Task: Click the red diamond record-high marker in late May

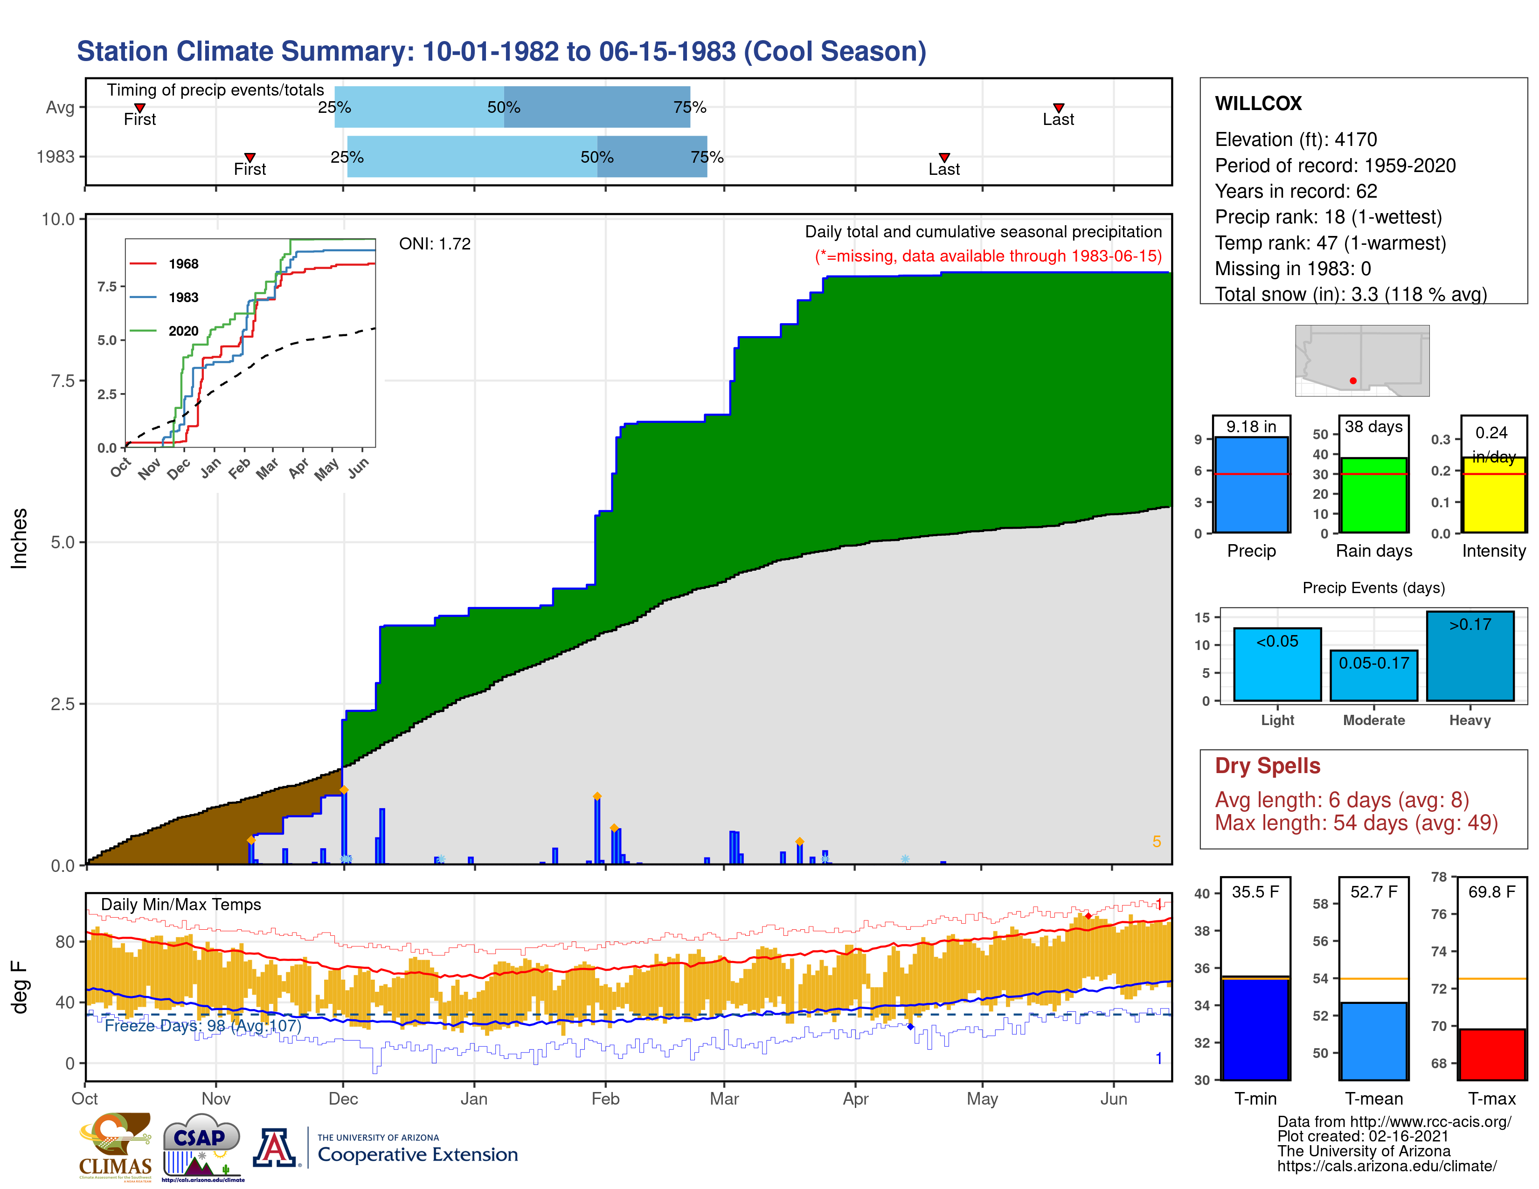Action: [x=1088, y=916]
